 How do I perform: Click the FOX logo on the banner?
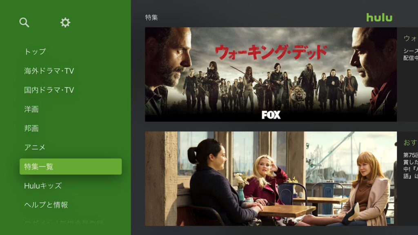271,115
